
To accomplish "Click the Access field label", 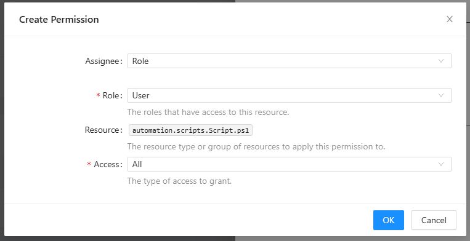I will 108,164.
